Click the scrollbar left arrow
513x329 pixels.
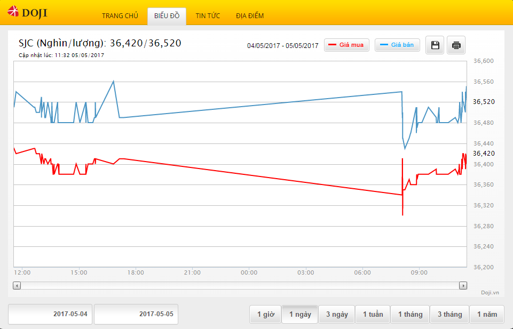pyautogui.click(x=17, y=286)
